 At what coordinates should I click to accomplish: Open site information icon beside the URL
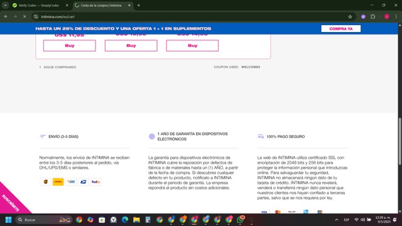pos(36,17)
